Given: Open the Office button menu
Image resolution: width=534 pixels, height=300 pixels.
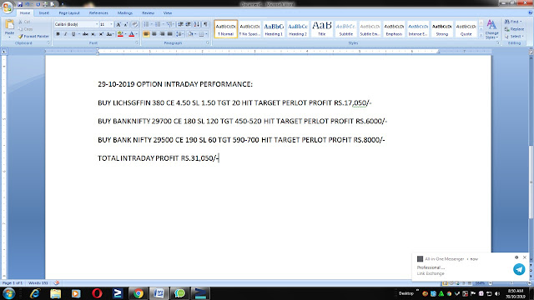Looking at the screenshot, I should coord(8,7).
